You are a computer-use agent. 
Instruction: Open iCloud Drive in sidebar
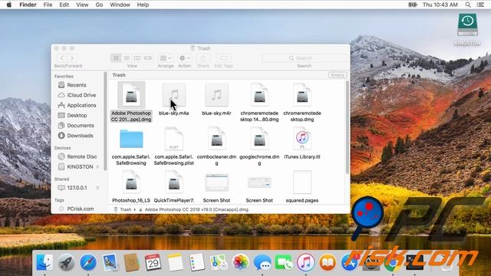point(81,95)
